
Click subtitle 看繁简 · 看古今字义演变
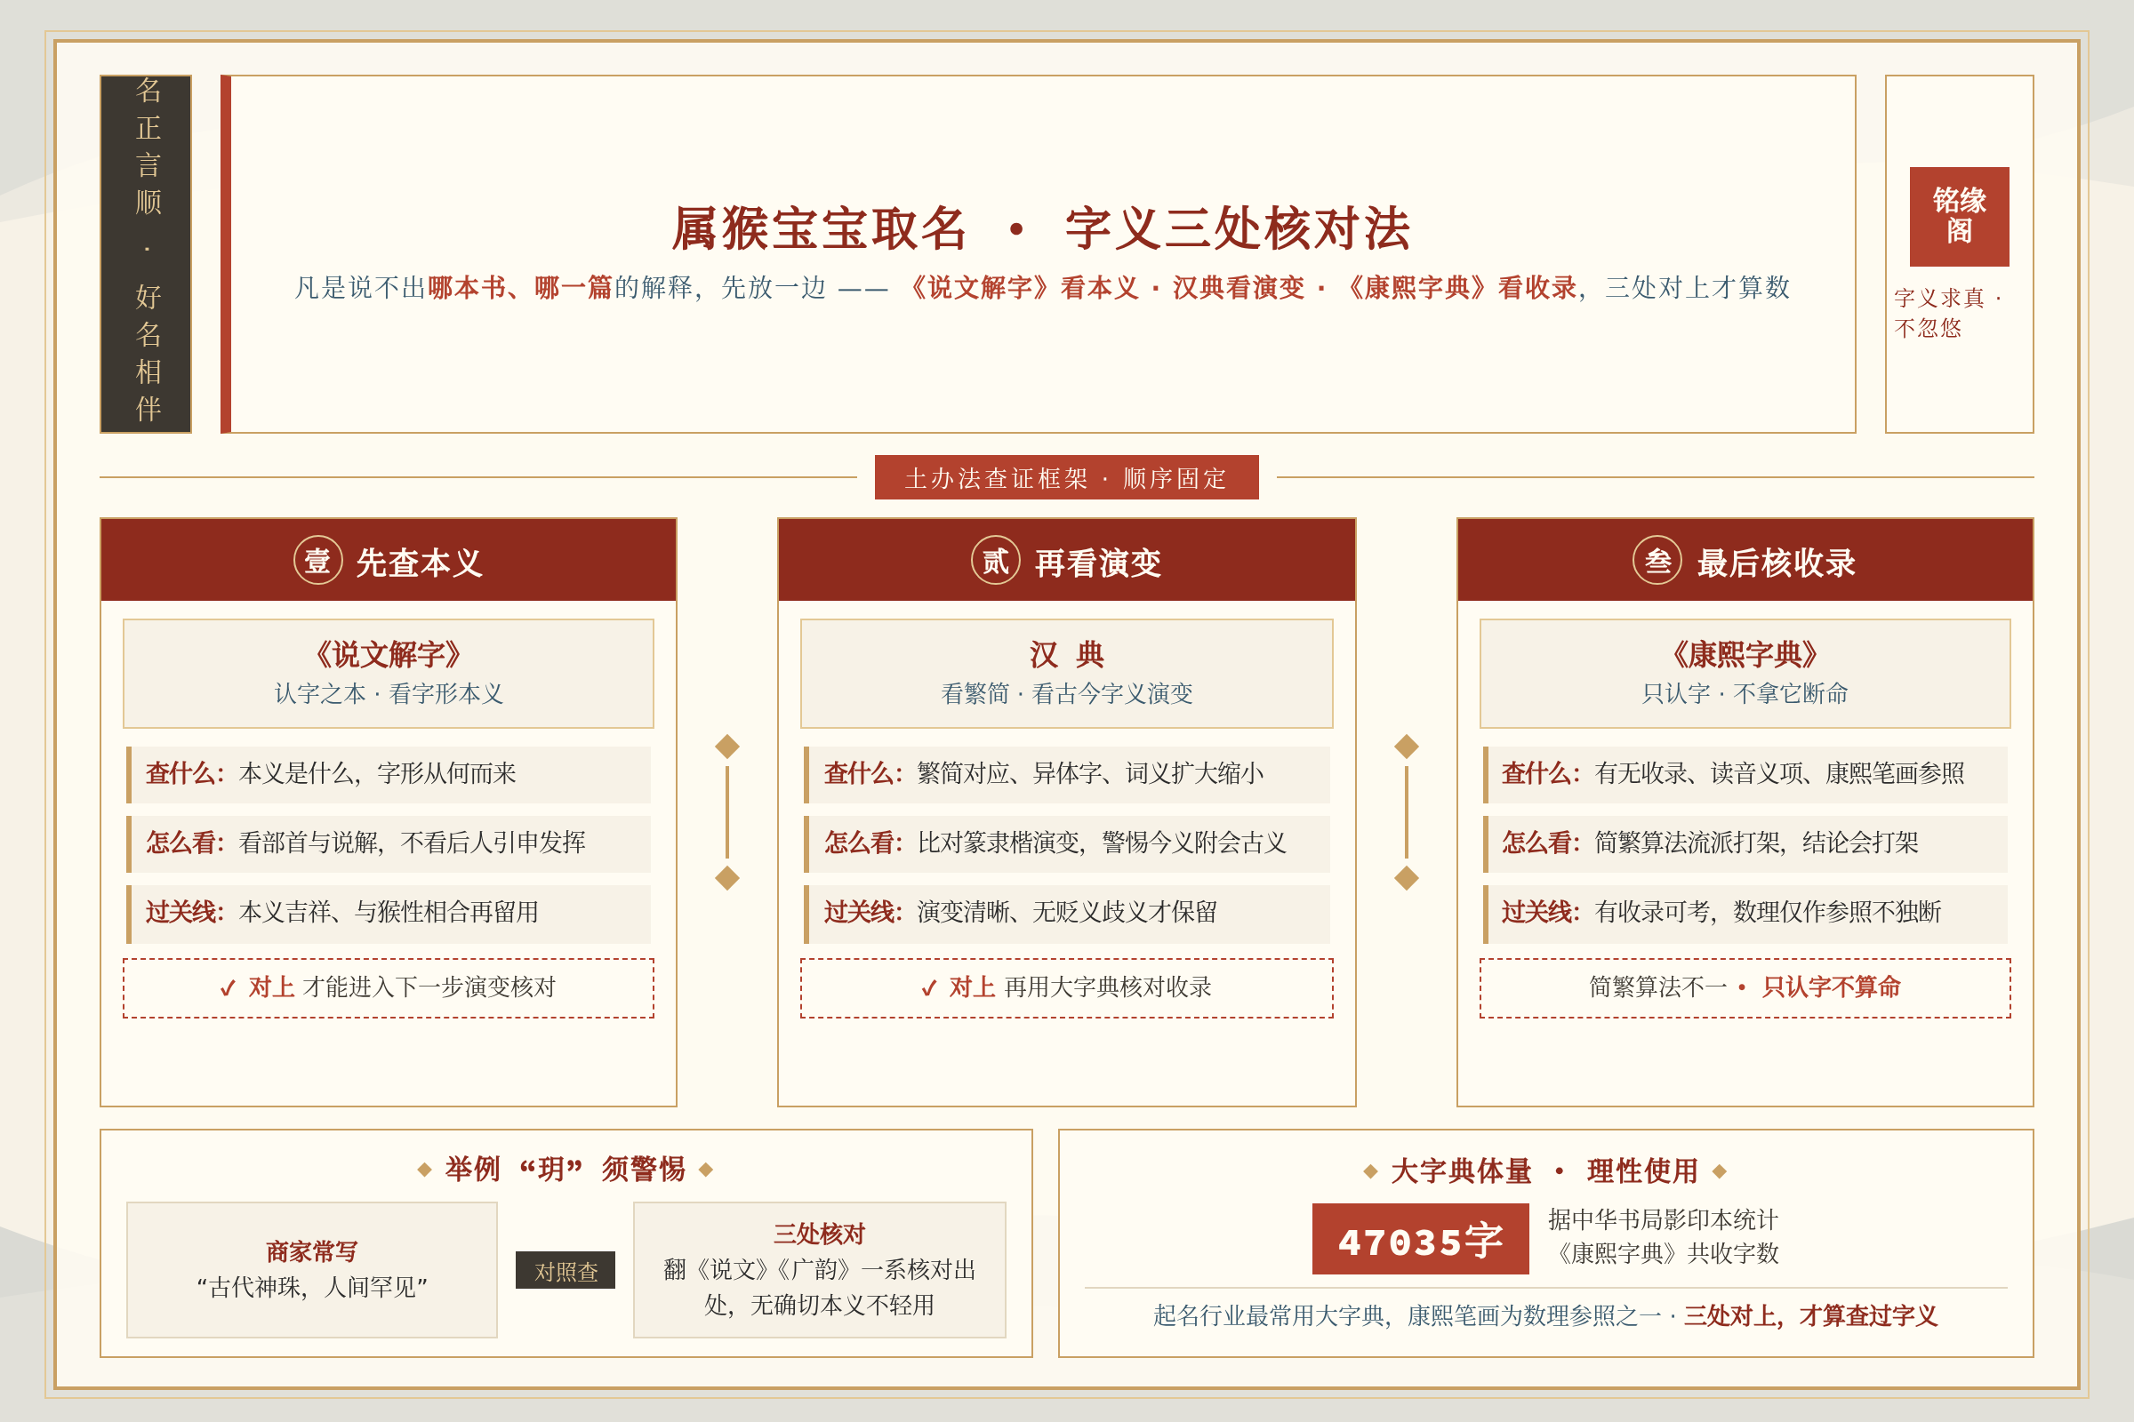tap(1066, 694)
